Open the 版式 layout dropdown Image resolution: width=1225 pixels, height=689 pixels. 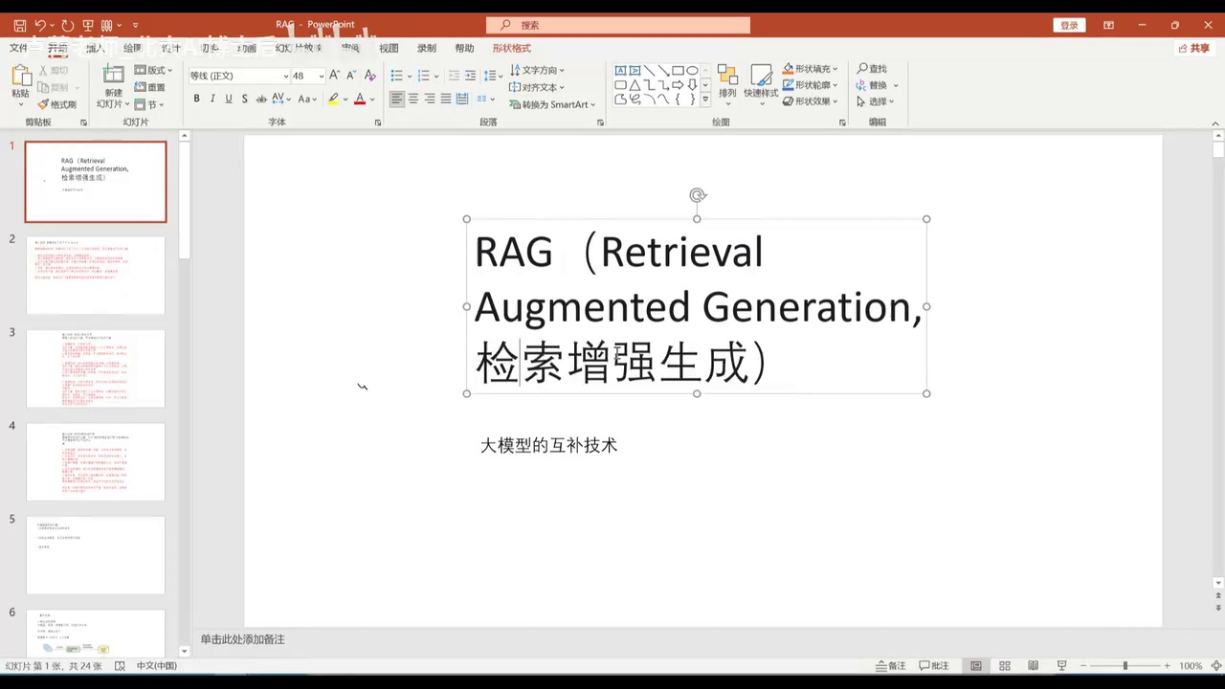click(153, 70)
